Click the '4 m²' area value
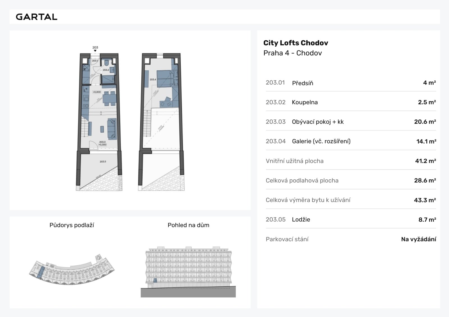Viewport: 449px width, 317px height. (x=429, y=83)
